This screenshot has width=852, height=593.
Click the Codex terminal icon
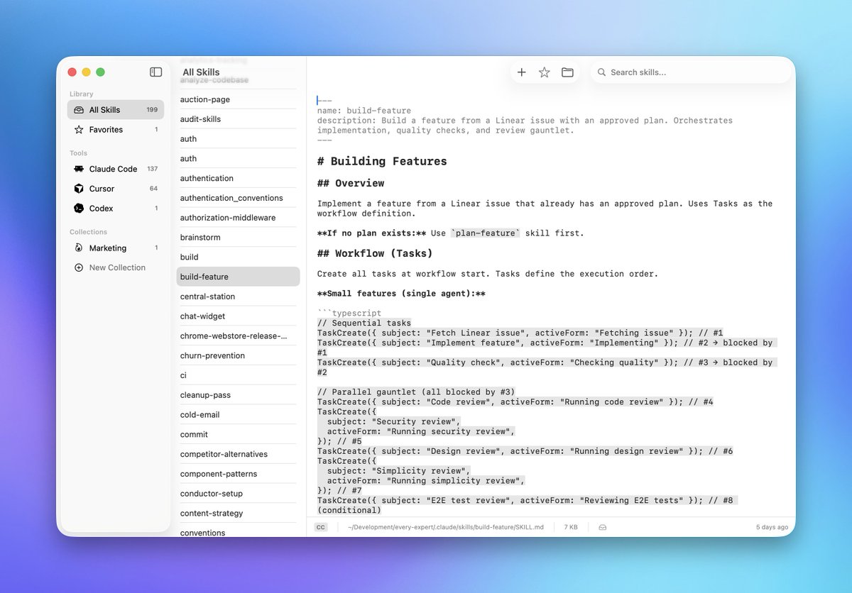pos(79,209)
